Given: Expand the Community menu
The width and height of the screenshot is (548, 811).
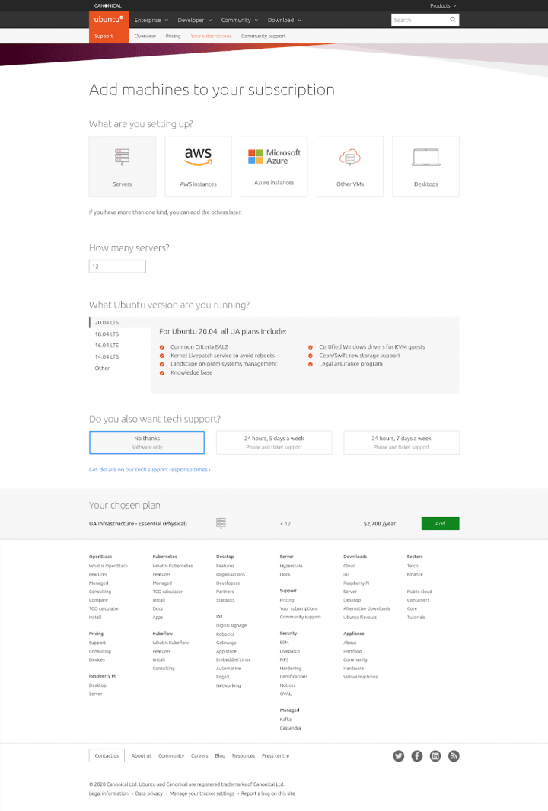Looking at the screenshot, I should [x=239, y=20].
